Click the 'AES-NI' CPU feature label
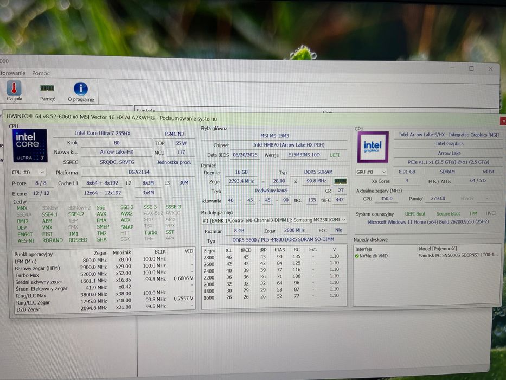Image resolution: width=506 pixels, height=380 pixels. 26,240
